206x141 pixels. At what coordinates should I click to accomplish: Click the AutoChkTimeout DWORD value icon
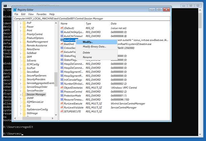(62, 36)
